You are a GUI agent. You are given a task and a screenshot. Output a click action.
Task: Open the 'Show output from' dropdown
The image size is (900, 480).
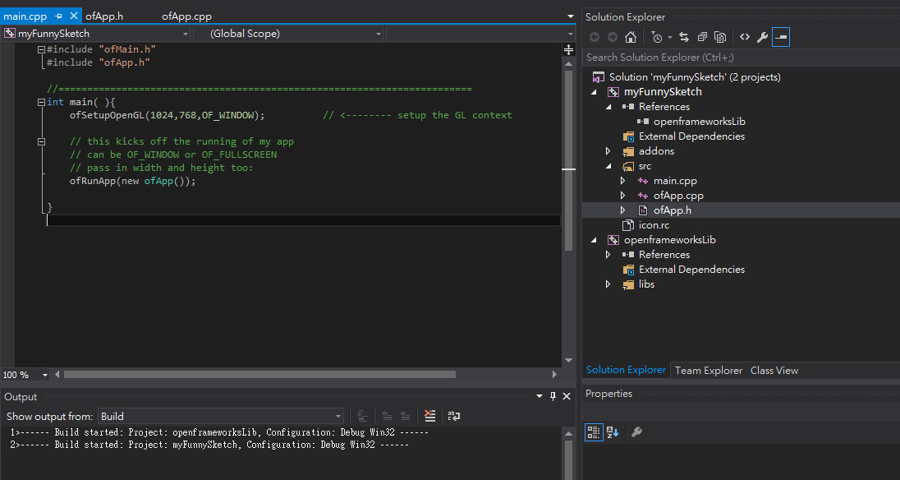click(x=221, y=417)
